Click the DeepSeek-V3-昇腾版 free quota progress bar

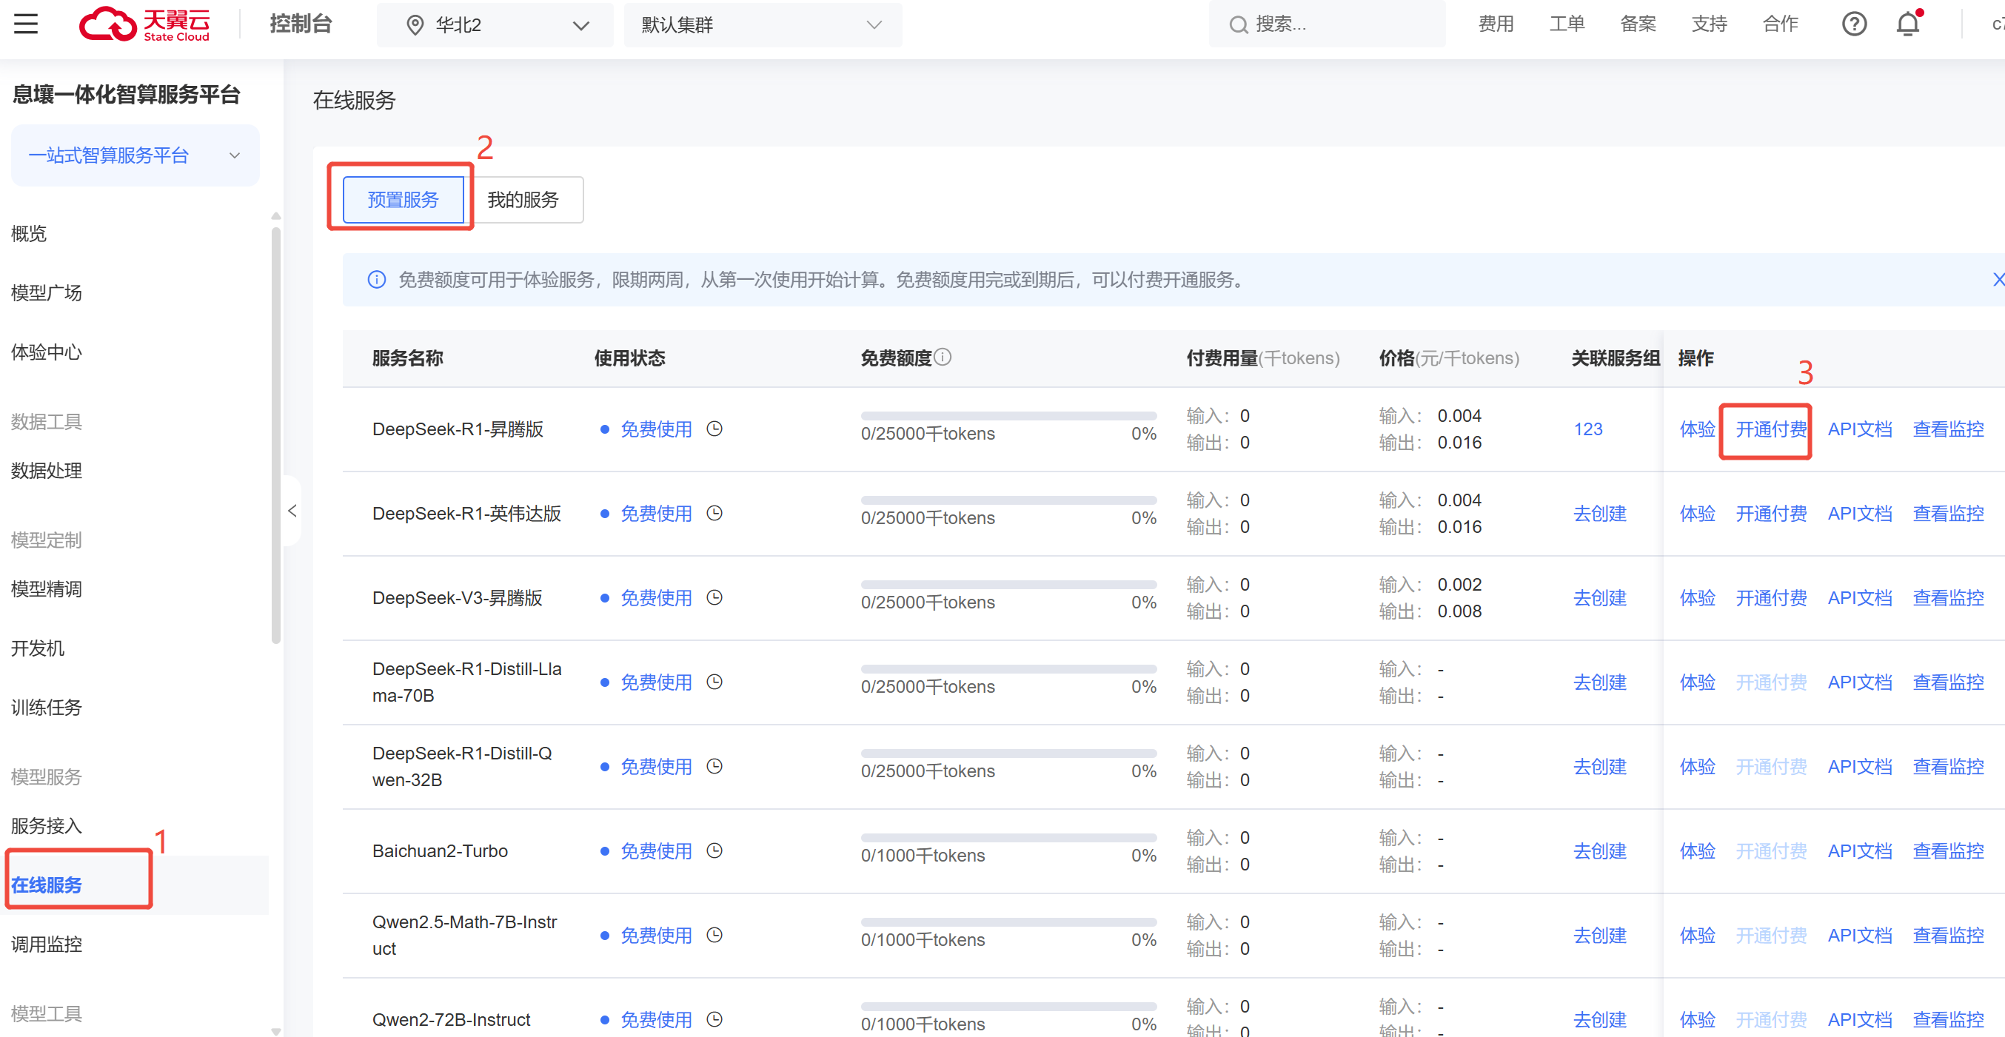click(x=1008, y=584)
